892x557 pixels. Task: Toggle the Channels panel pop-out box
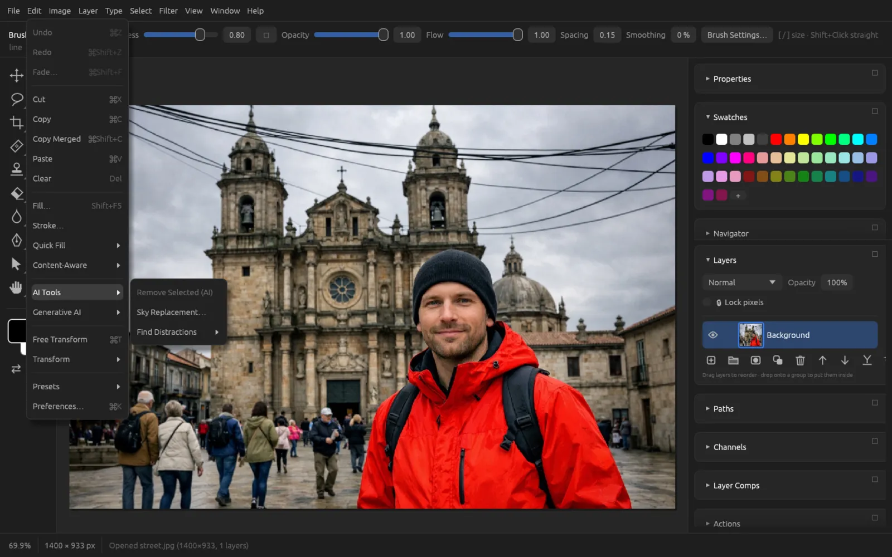click(875, 441)
